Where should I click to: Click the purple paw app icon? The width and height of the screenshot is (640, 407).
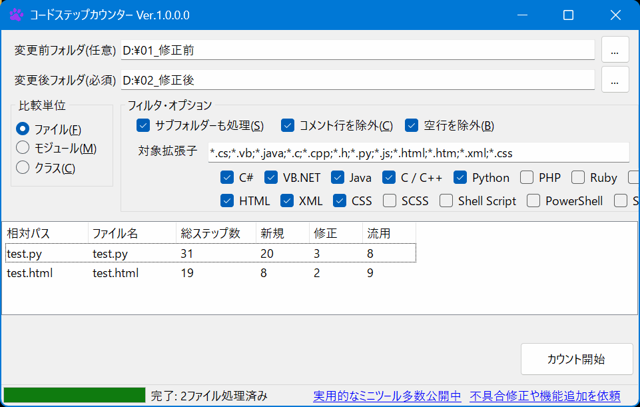pyautogui.click(x=16, y=15)
